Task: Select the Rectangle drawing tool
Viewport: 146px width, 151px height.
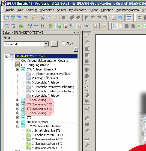Action: (x=87, y=55)
